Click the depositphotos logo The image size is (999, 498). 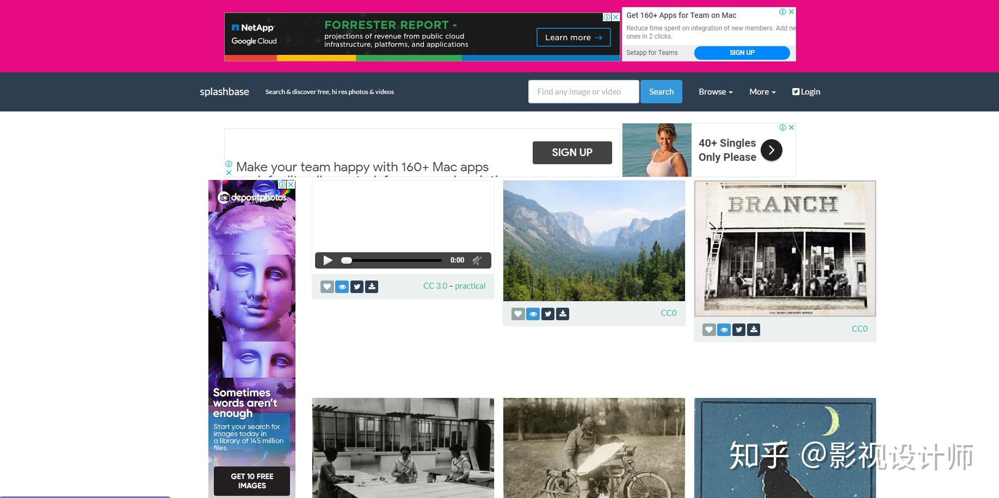tap(252, 197)
